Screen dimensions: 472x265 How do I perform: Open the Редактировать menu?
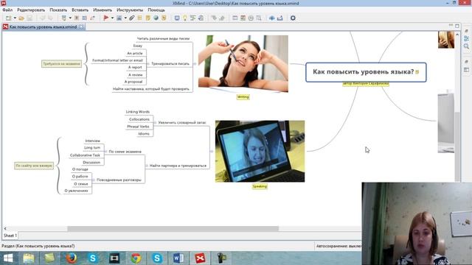pyautogui.click(x=31, y=10)
